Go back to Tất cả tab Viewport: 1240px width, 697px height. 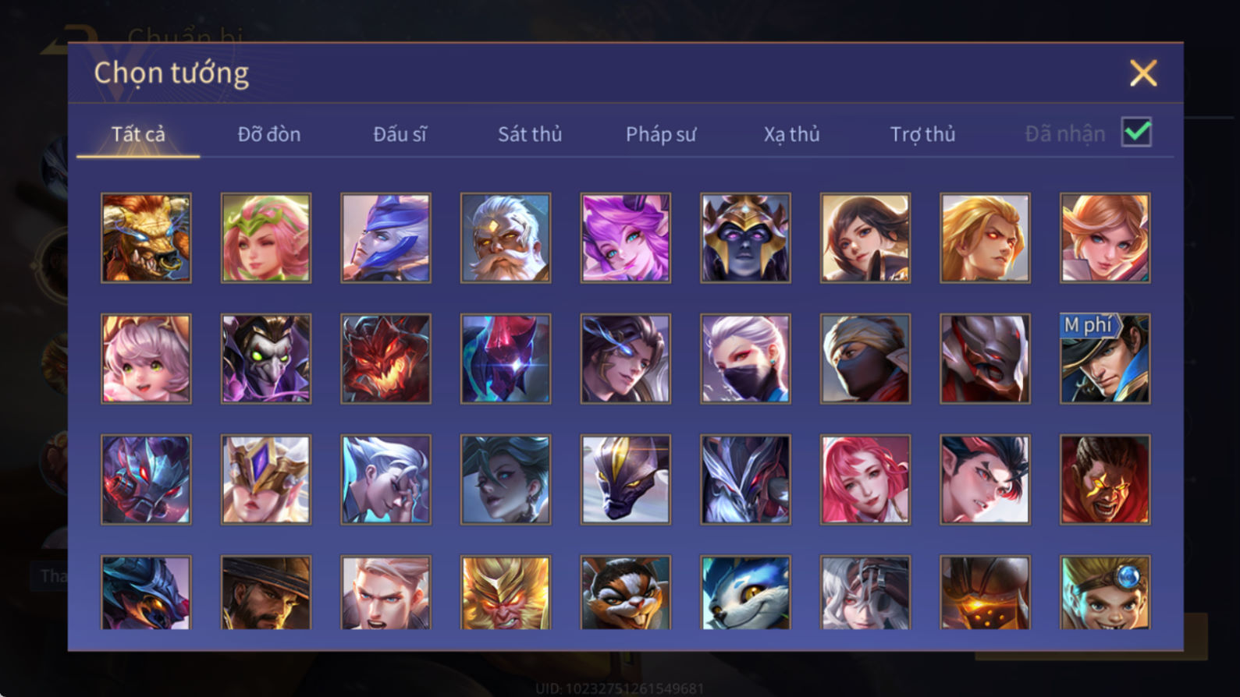pyautogui.click(x=138, y=134)
